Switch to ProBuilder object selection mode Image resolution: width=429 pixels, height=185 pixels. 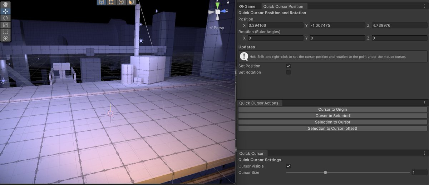(102, 2)
